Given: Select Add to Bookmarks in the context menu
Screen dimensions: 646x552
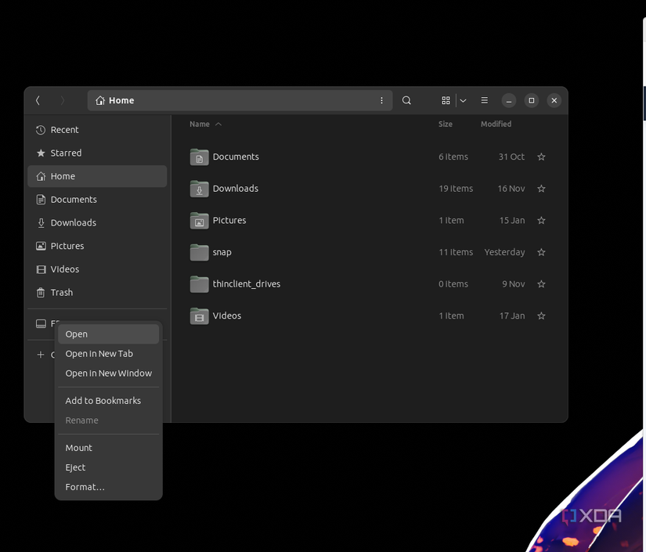Looking at the screenshot, I should 103,400.
